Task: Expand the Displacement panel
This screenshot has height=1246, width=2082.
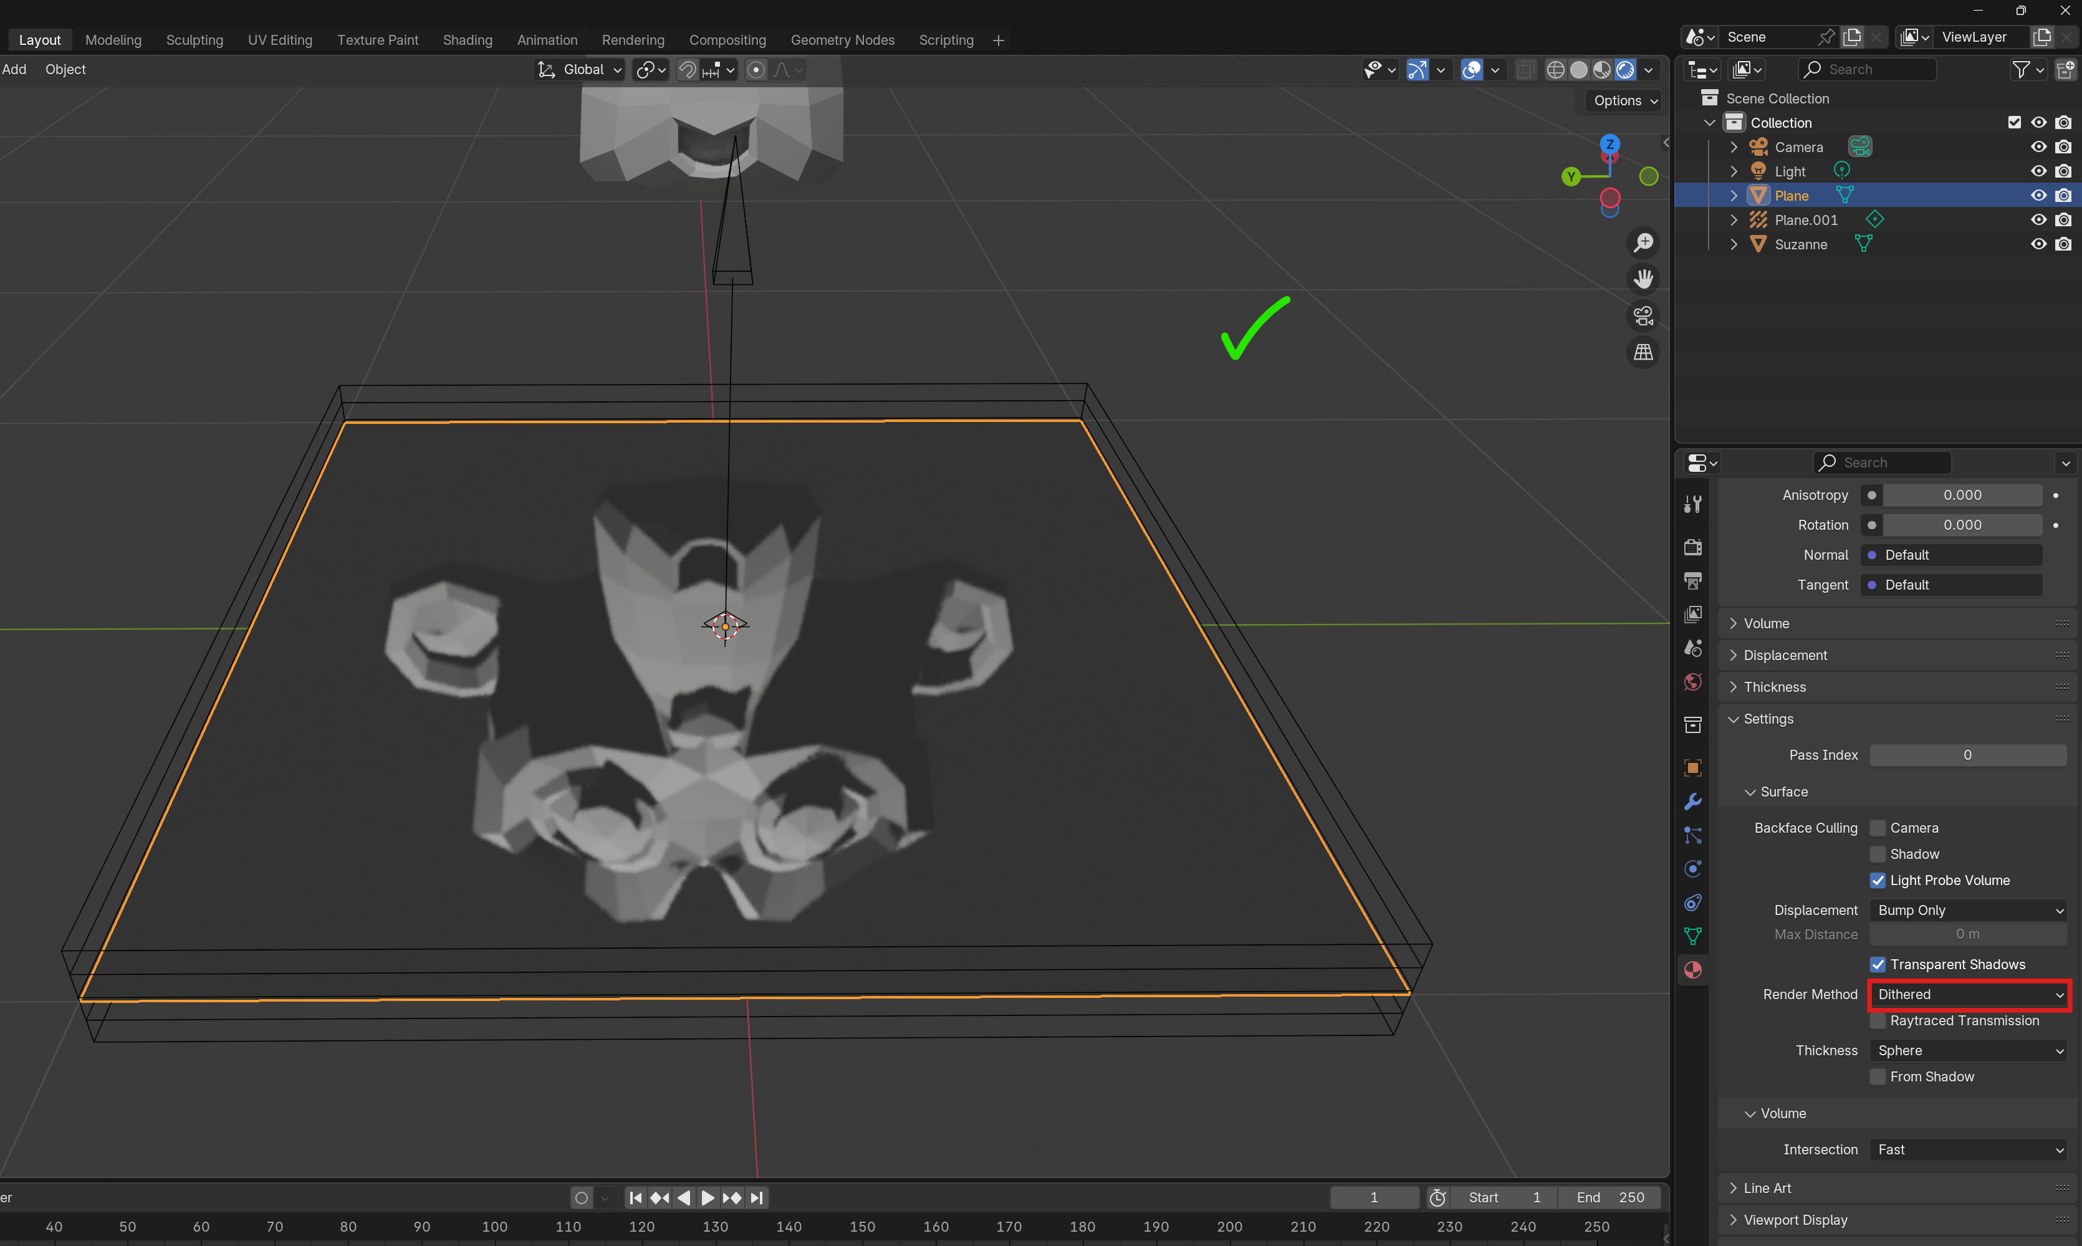Action: click(x=1785, y=655)
